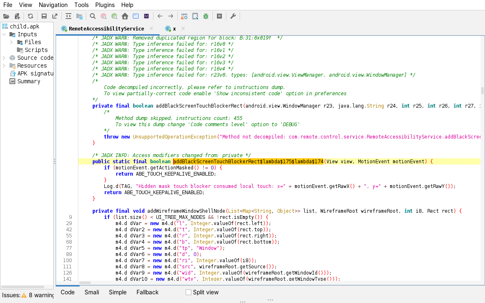Select child.apk root in project tree
The width and height of the screenshot is (485, 303).
pos(24,26)
